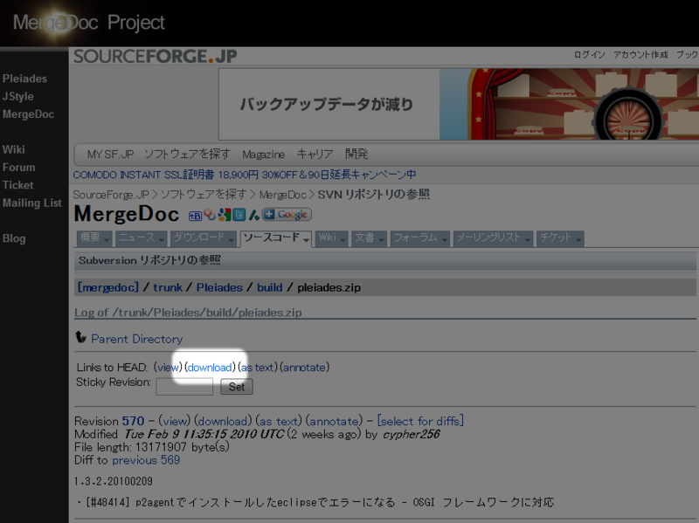
Task: Open Pleiades in the left sidebar
Action: [24, 79]
